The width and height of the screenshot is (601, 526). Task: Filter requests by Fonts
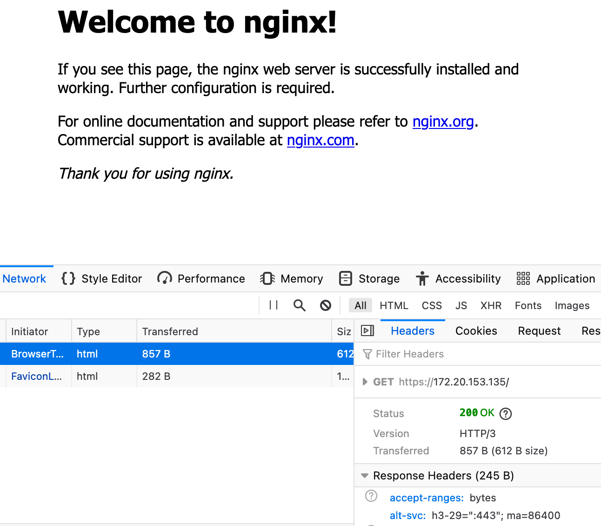pos(528,305)
